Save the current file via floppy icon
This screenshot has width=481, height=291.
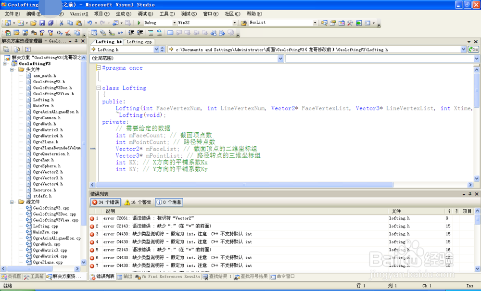pos(42,23)
